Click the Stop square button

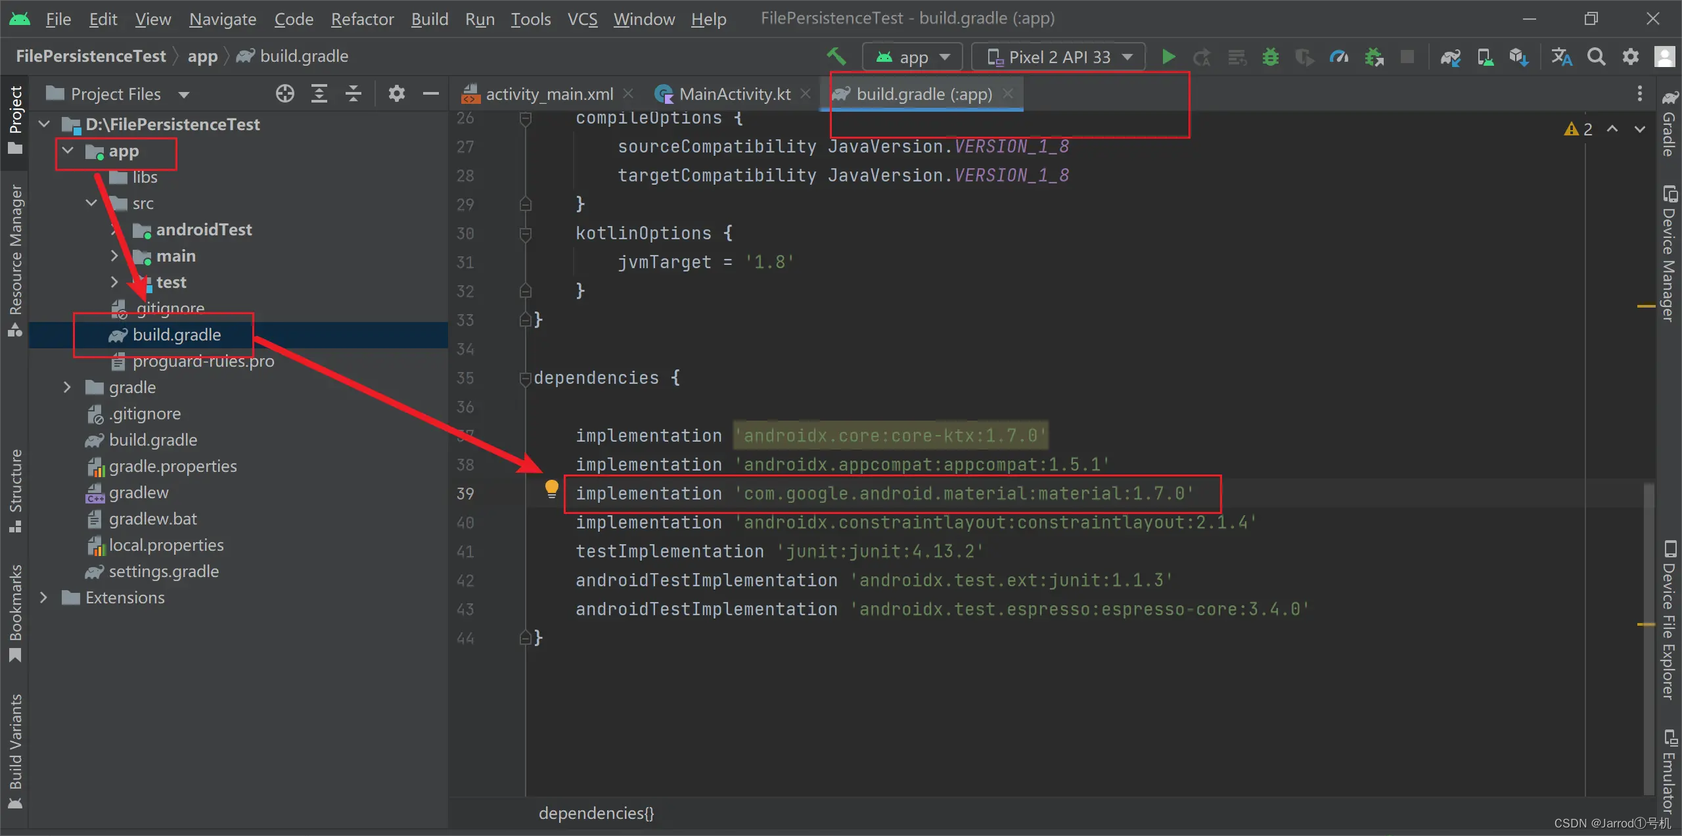click(x=1407, y=57)
